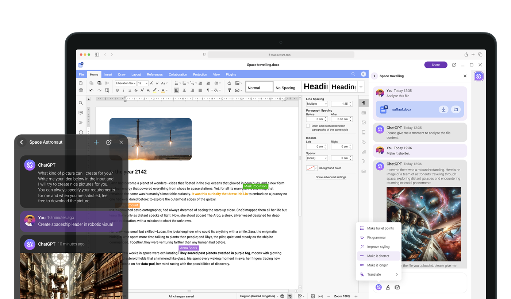Click the Copy style paint roller icon
Image resolution: width=511 pixels, height=299 pixels.
coord(229,90)
